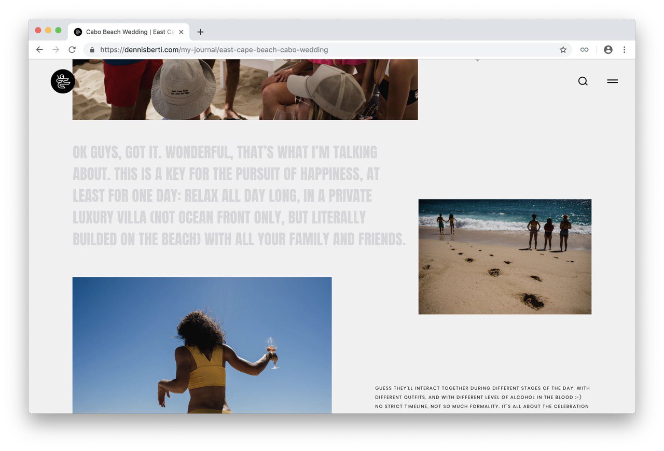Click the infinity extension icon
Screen dimensions: 664x451
coord(585,50)
